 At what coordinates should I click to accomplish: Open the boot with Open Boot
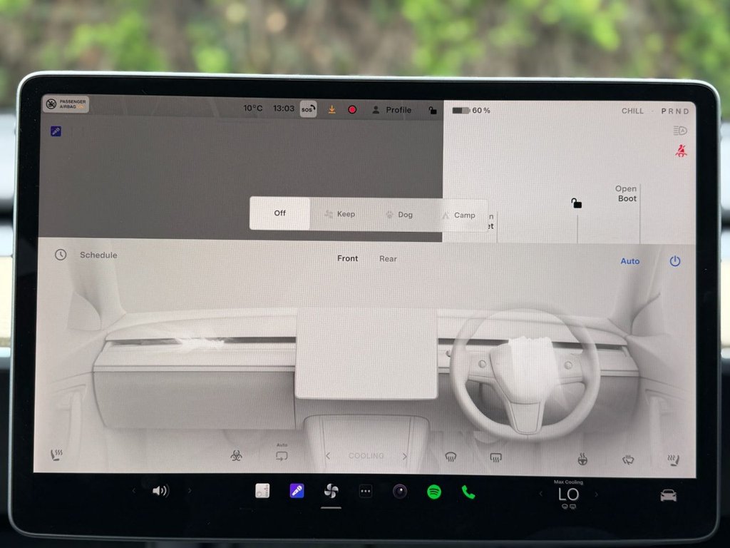[x=625, y=193]
